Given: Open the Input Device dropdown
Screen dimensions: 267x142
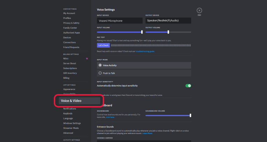Looking at the screenshot, I should pos(120,21).
